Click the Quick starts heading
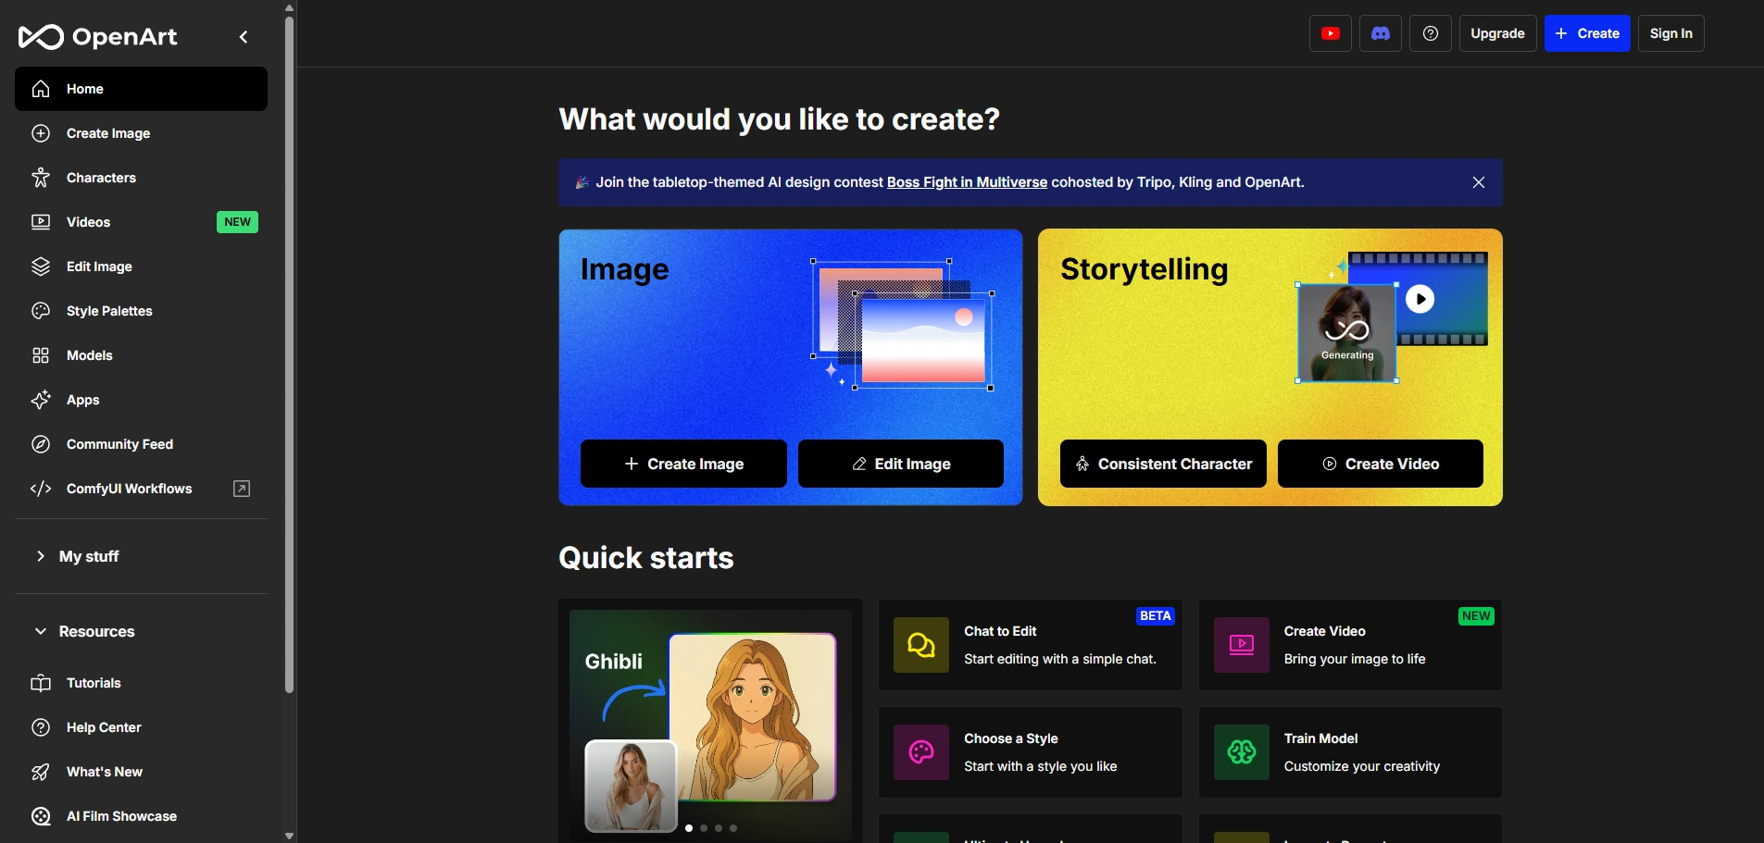The image size is (1764, 843). click(x=646, y=558)
